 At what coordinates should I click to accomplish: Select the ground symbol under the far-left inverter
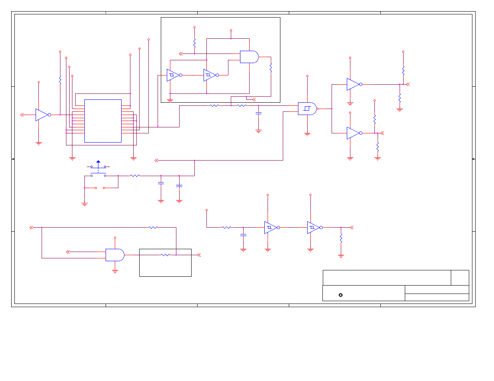pos(39,143)
